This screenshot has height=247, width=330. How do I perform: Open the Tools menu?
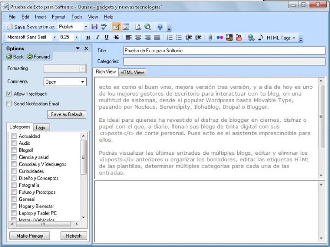point(77,17)
